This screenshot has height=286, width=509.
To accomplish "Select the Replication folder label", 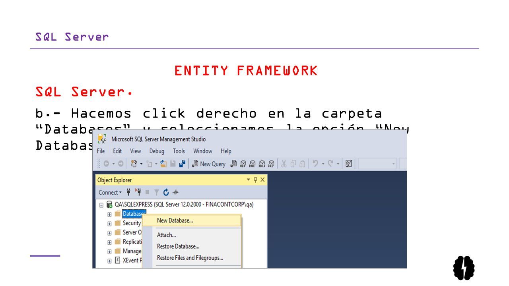I will 132,242.
